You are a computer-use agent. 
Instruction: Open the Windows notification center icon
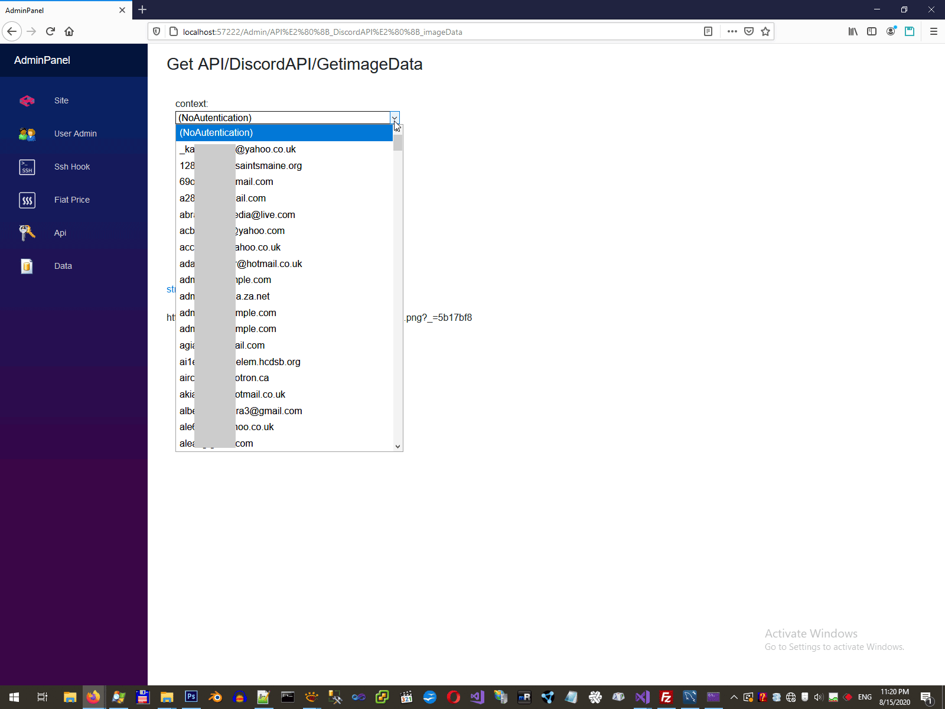pos(927,698)
